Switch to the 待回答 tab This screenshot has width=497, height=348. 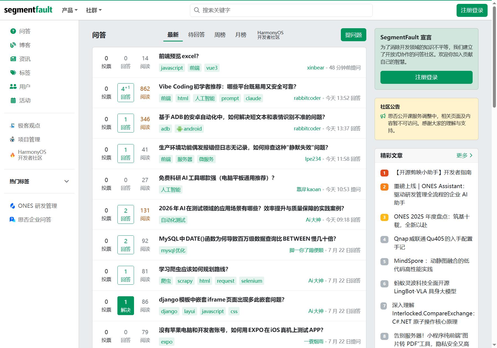click(196, 35)
